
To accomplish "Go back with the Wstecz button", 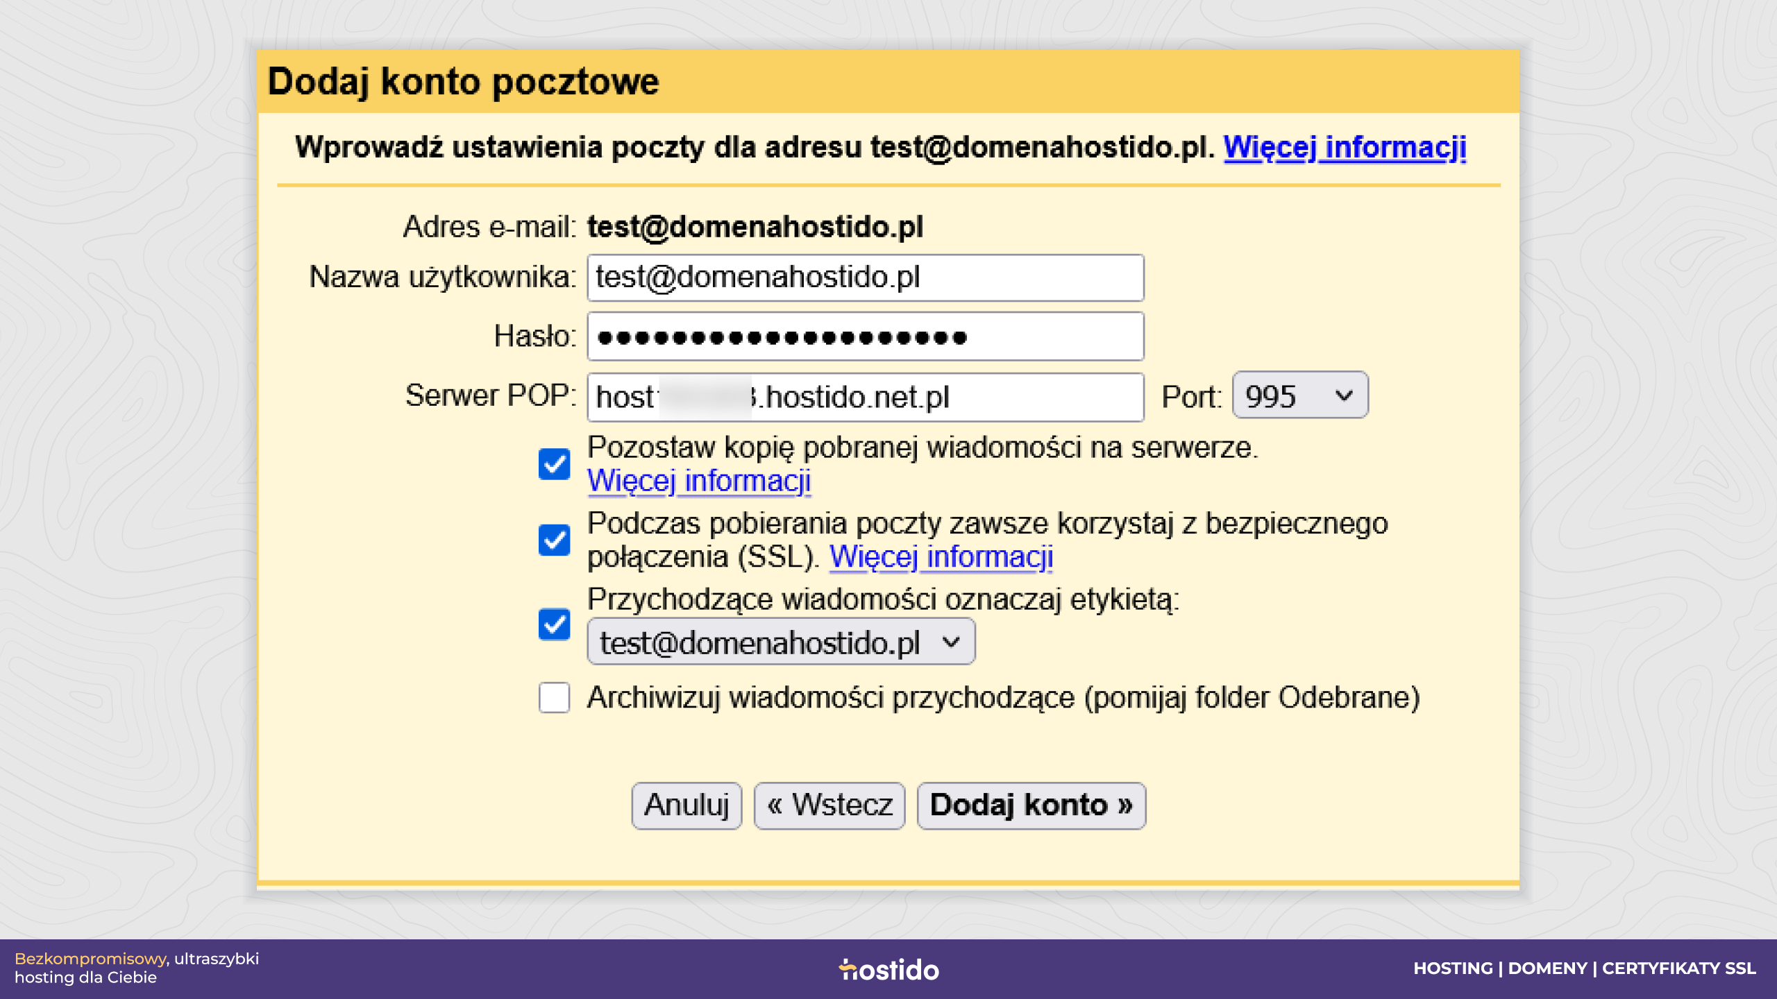I will (829, 805).
